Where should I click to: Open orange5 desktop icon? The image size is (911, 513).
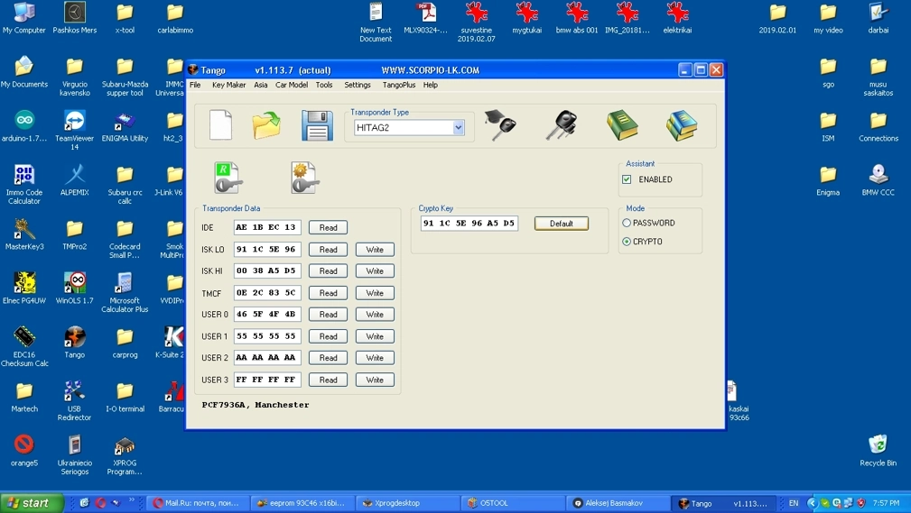click(23, 450)
